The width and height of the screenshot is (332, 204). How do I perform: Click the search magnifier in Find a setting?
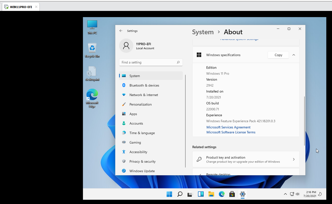178,62
